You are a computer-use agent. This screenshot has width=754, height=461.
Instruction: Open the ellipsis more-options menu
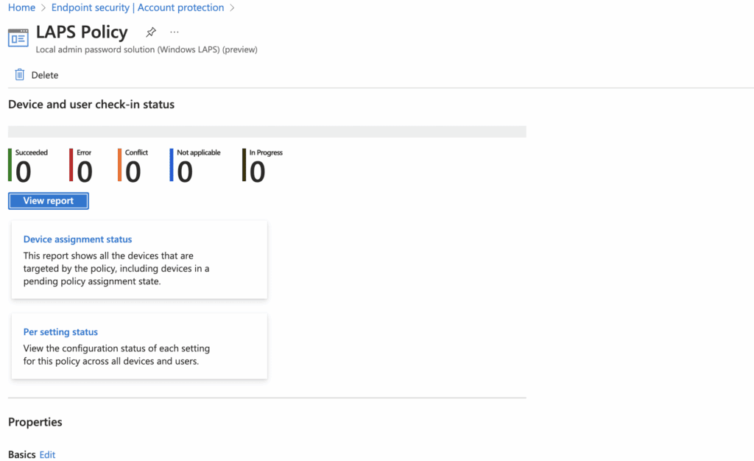click(174, 32)
